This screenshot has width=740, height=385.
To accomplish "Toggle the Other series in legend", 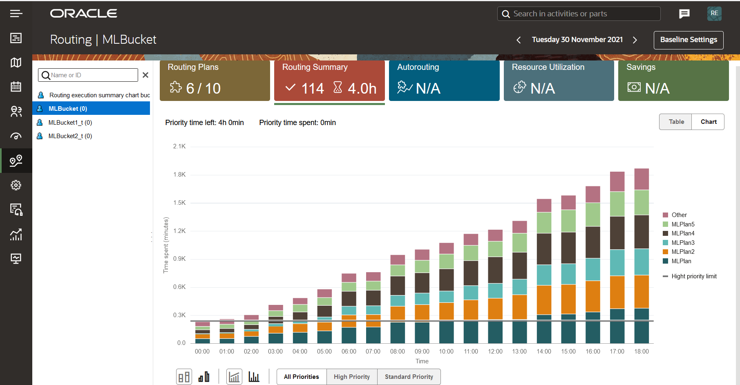I will 675,215.
